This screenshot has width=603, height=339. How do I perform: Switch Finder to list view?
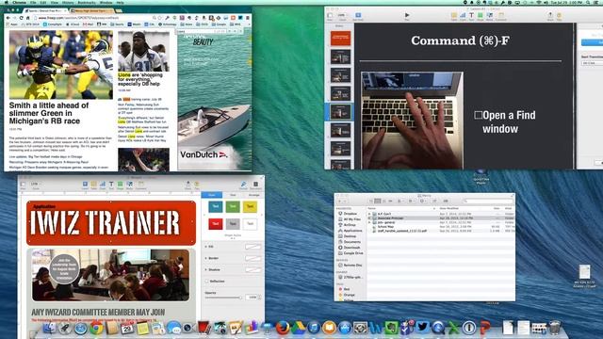point(378,201)
